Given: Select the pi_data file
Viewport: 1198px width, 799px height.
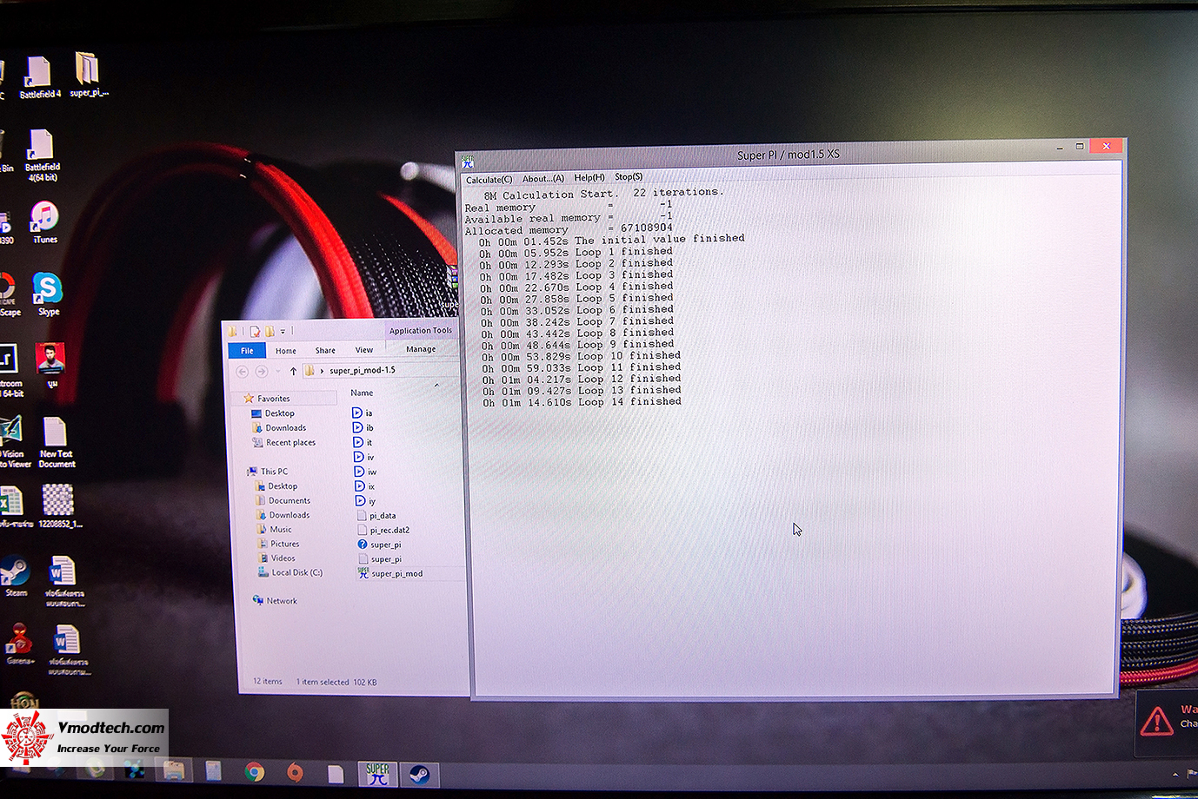Looking at the screenshot, I should 376,516.
